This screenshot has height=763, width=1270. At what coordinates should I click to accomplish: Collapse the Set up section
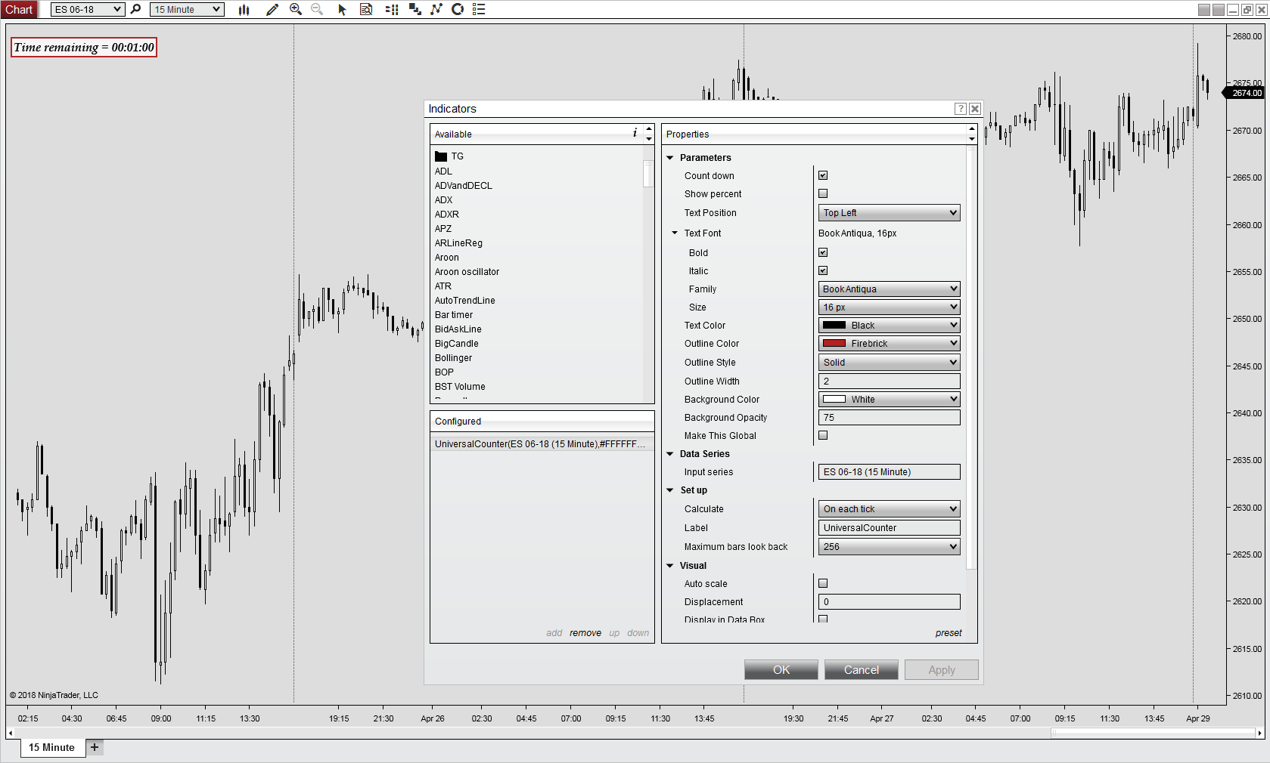670,490
